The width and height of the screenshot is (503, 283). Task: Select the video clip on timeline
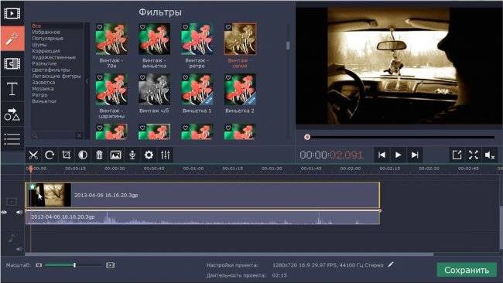coord(203,195)
